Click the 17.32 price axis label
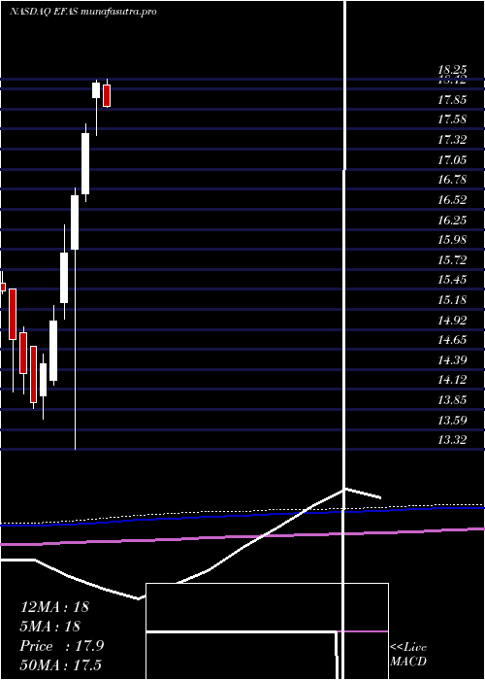The width and height of the screenshot is (485, 680). [x=452, y=140]
